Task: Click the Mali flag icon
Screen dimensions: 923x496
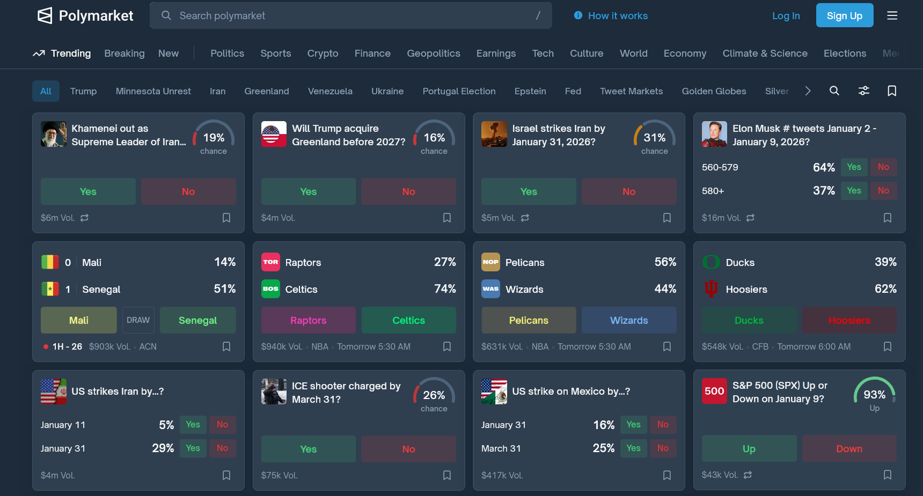Action: point(50,262)
